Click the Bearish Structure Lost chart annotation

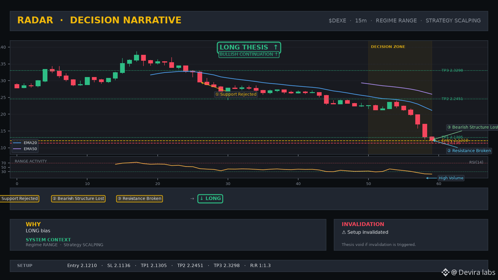click(x=472, y=127)
